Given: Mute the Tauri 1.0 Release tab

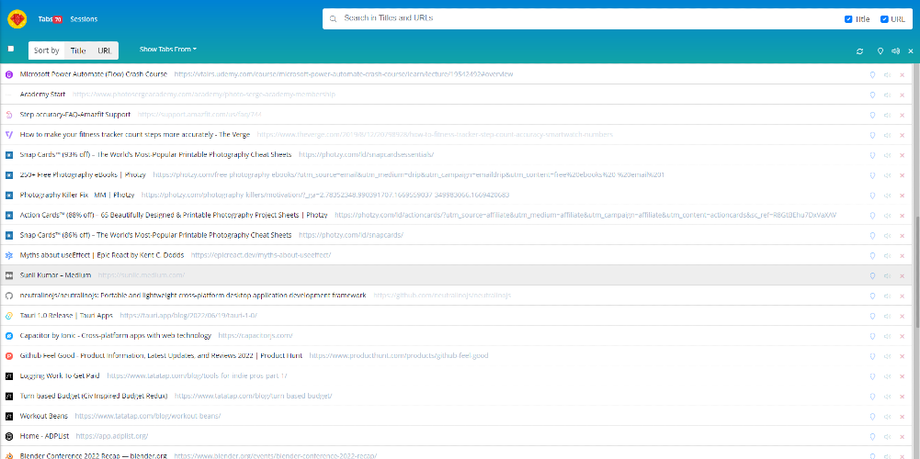Looking at the screenshot, I should coord(887,316).
